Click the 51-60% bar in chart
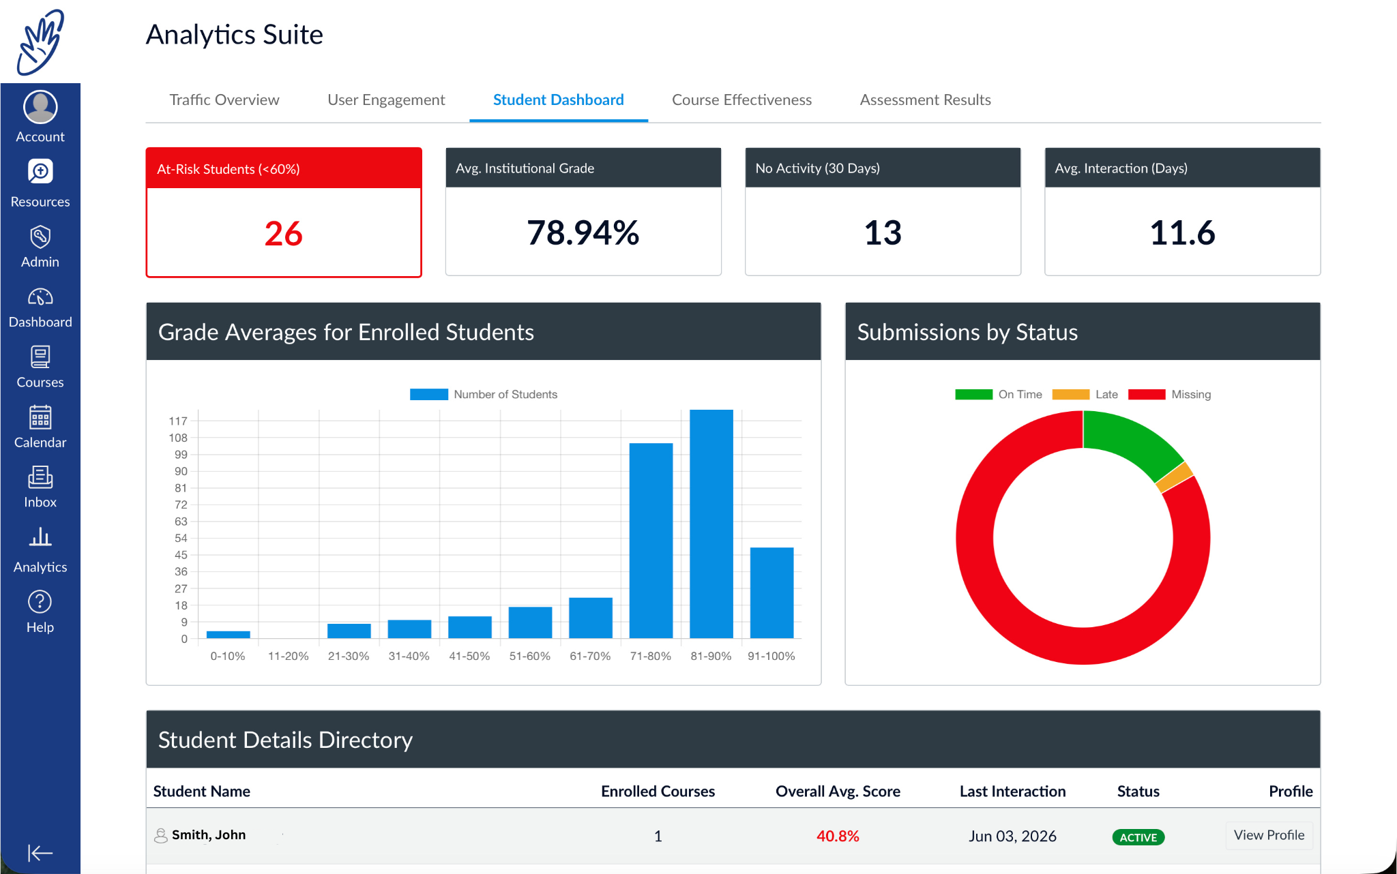The height and width of the screenshot is (874, 1397). pos(530,622)
